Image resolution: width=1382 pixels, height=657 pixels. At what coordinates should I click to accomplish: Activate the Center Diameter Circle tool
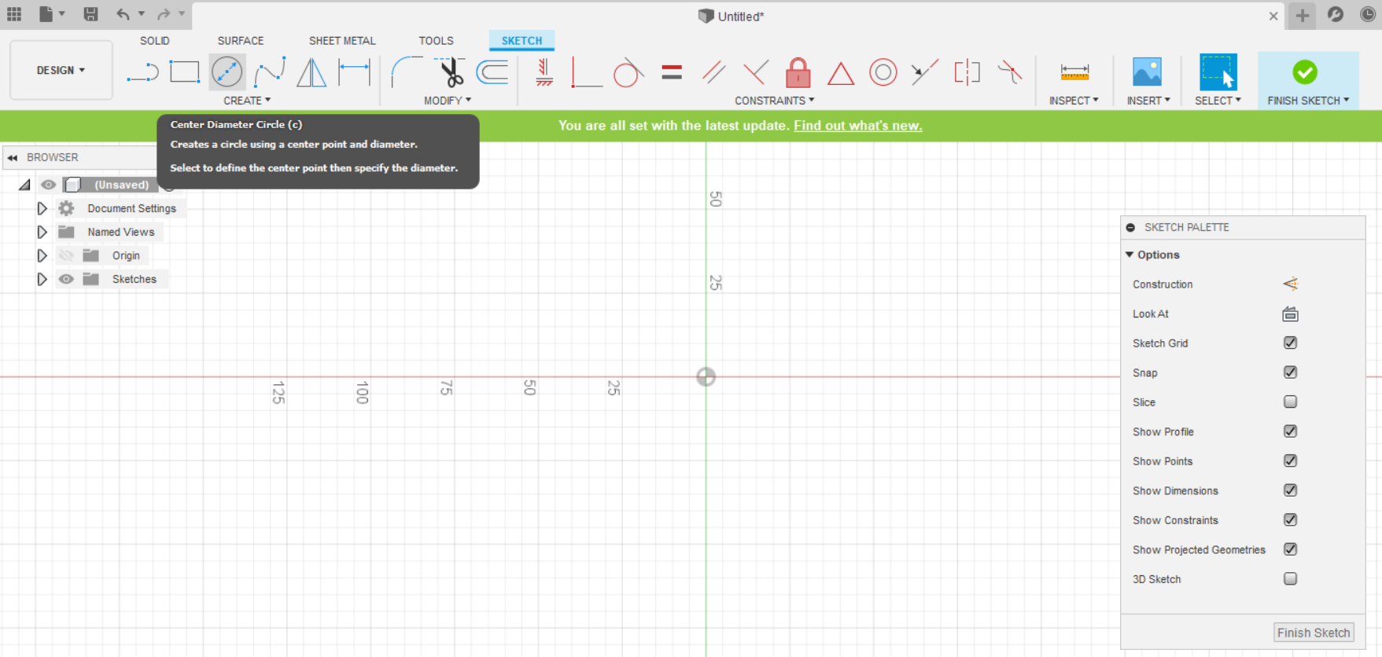(x=227, y=72)
